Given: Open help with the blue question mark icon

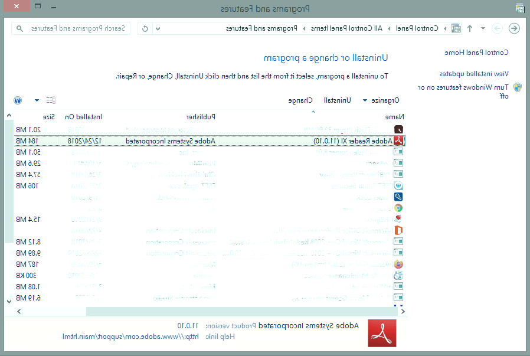Looking at the screenshot, I should tap(18, 100).
